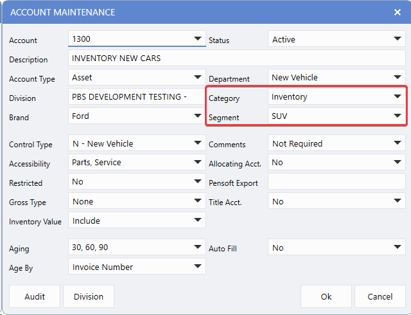Expand the Category dropdown showing Inventory
411x315 pixels.
[398, 97]
